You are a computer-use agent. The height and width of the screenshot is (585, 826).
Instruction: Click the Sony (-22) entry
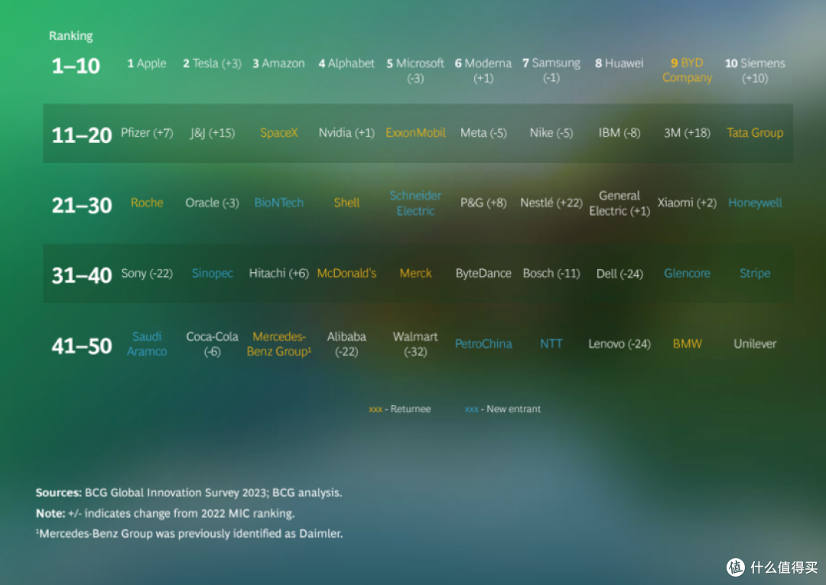point(147,273)
